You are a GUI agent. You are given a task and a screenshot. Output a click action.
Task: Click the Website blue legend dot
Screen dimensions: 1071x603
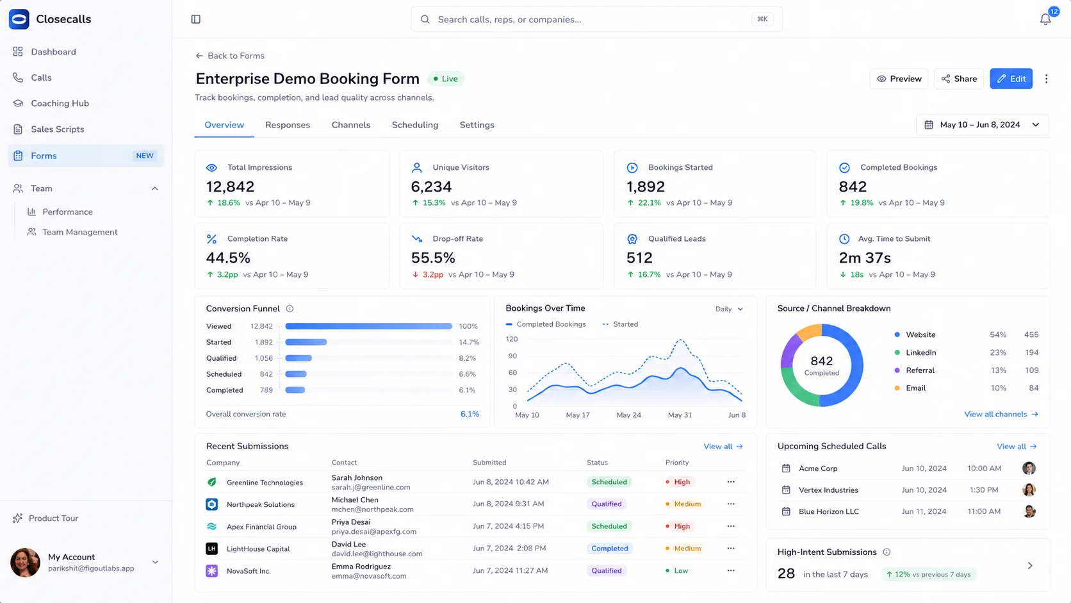click(897, 335)
